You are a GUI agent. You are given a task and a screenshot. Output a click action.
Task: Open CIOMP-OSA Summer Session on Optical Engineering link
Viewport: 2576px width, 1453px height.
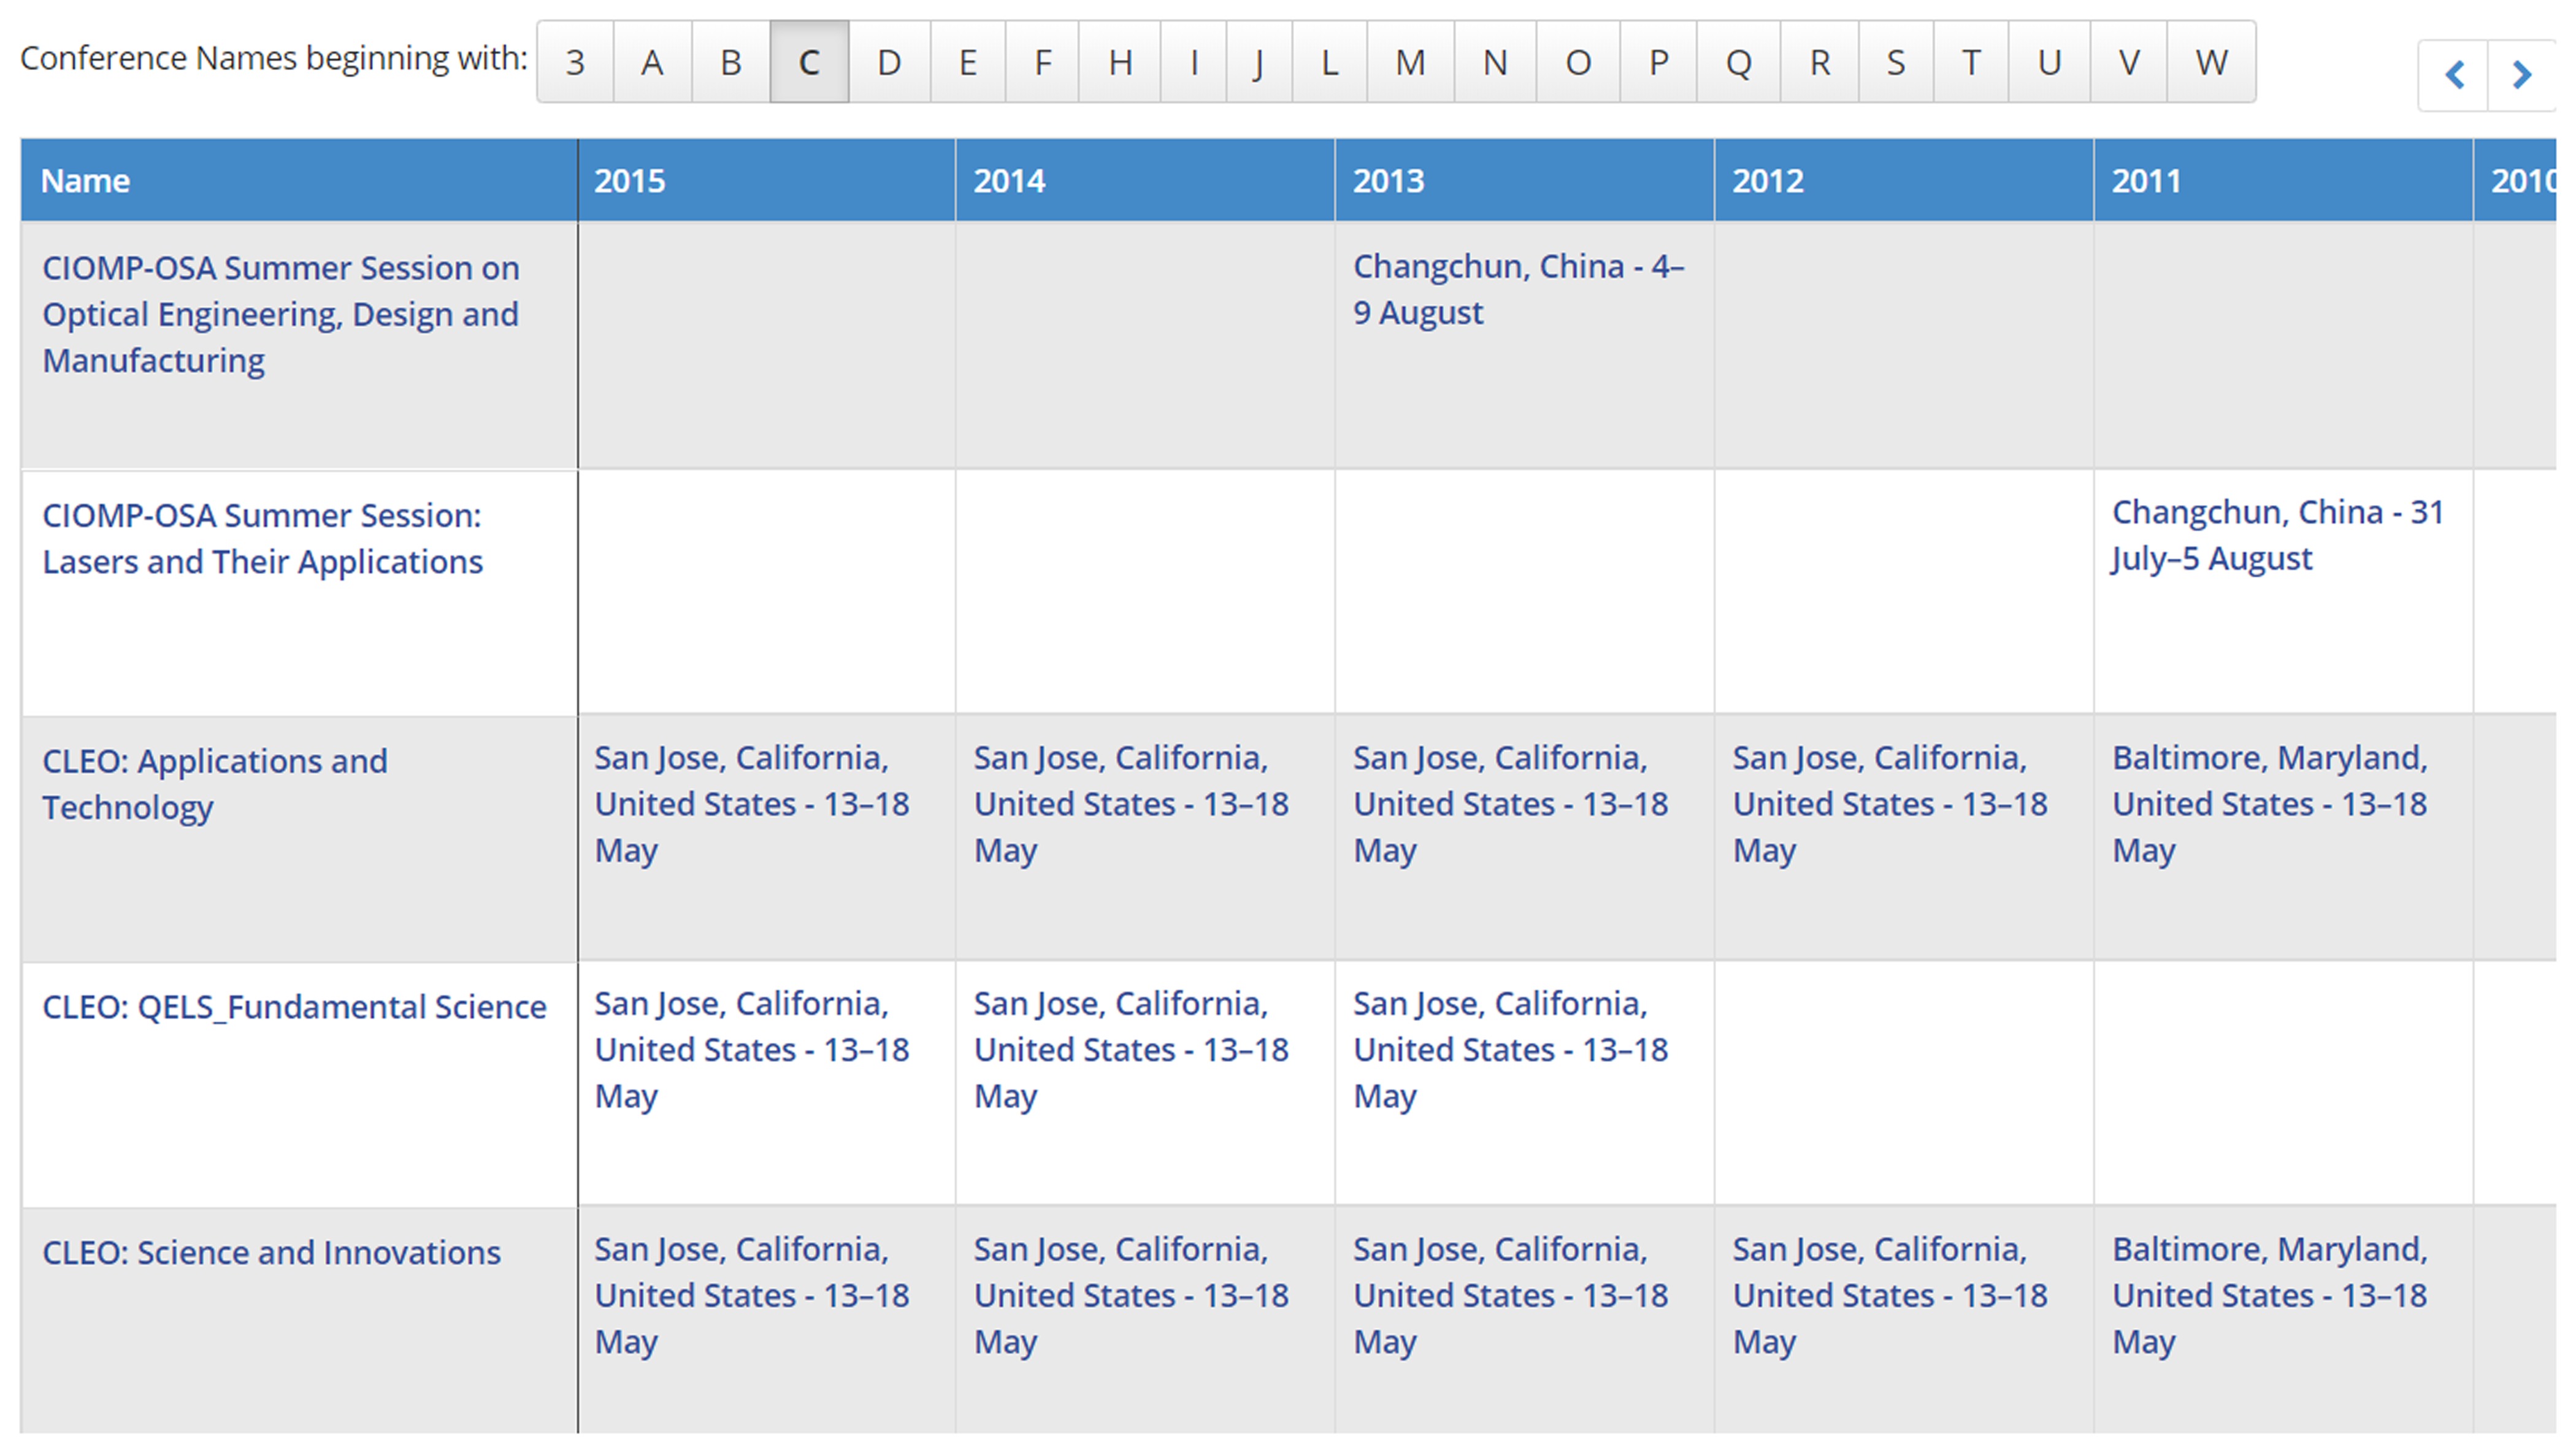(x=281, y=314)
